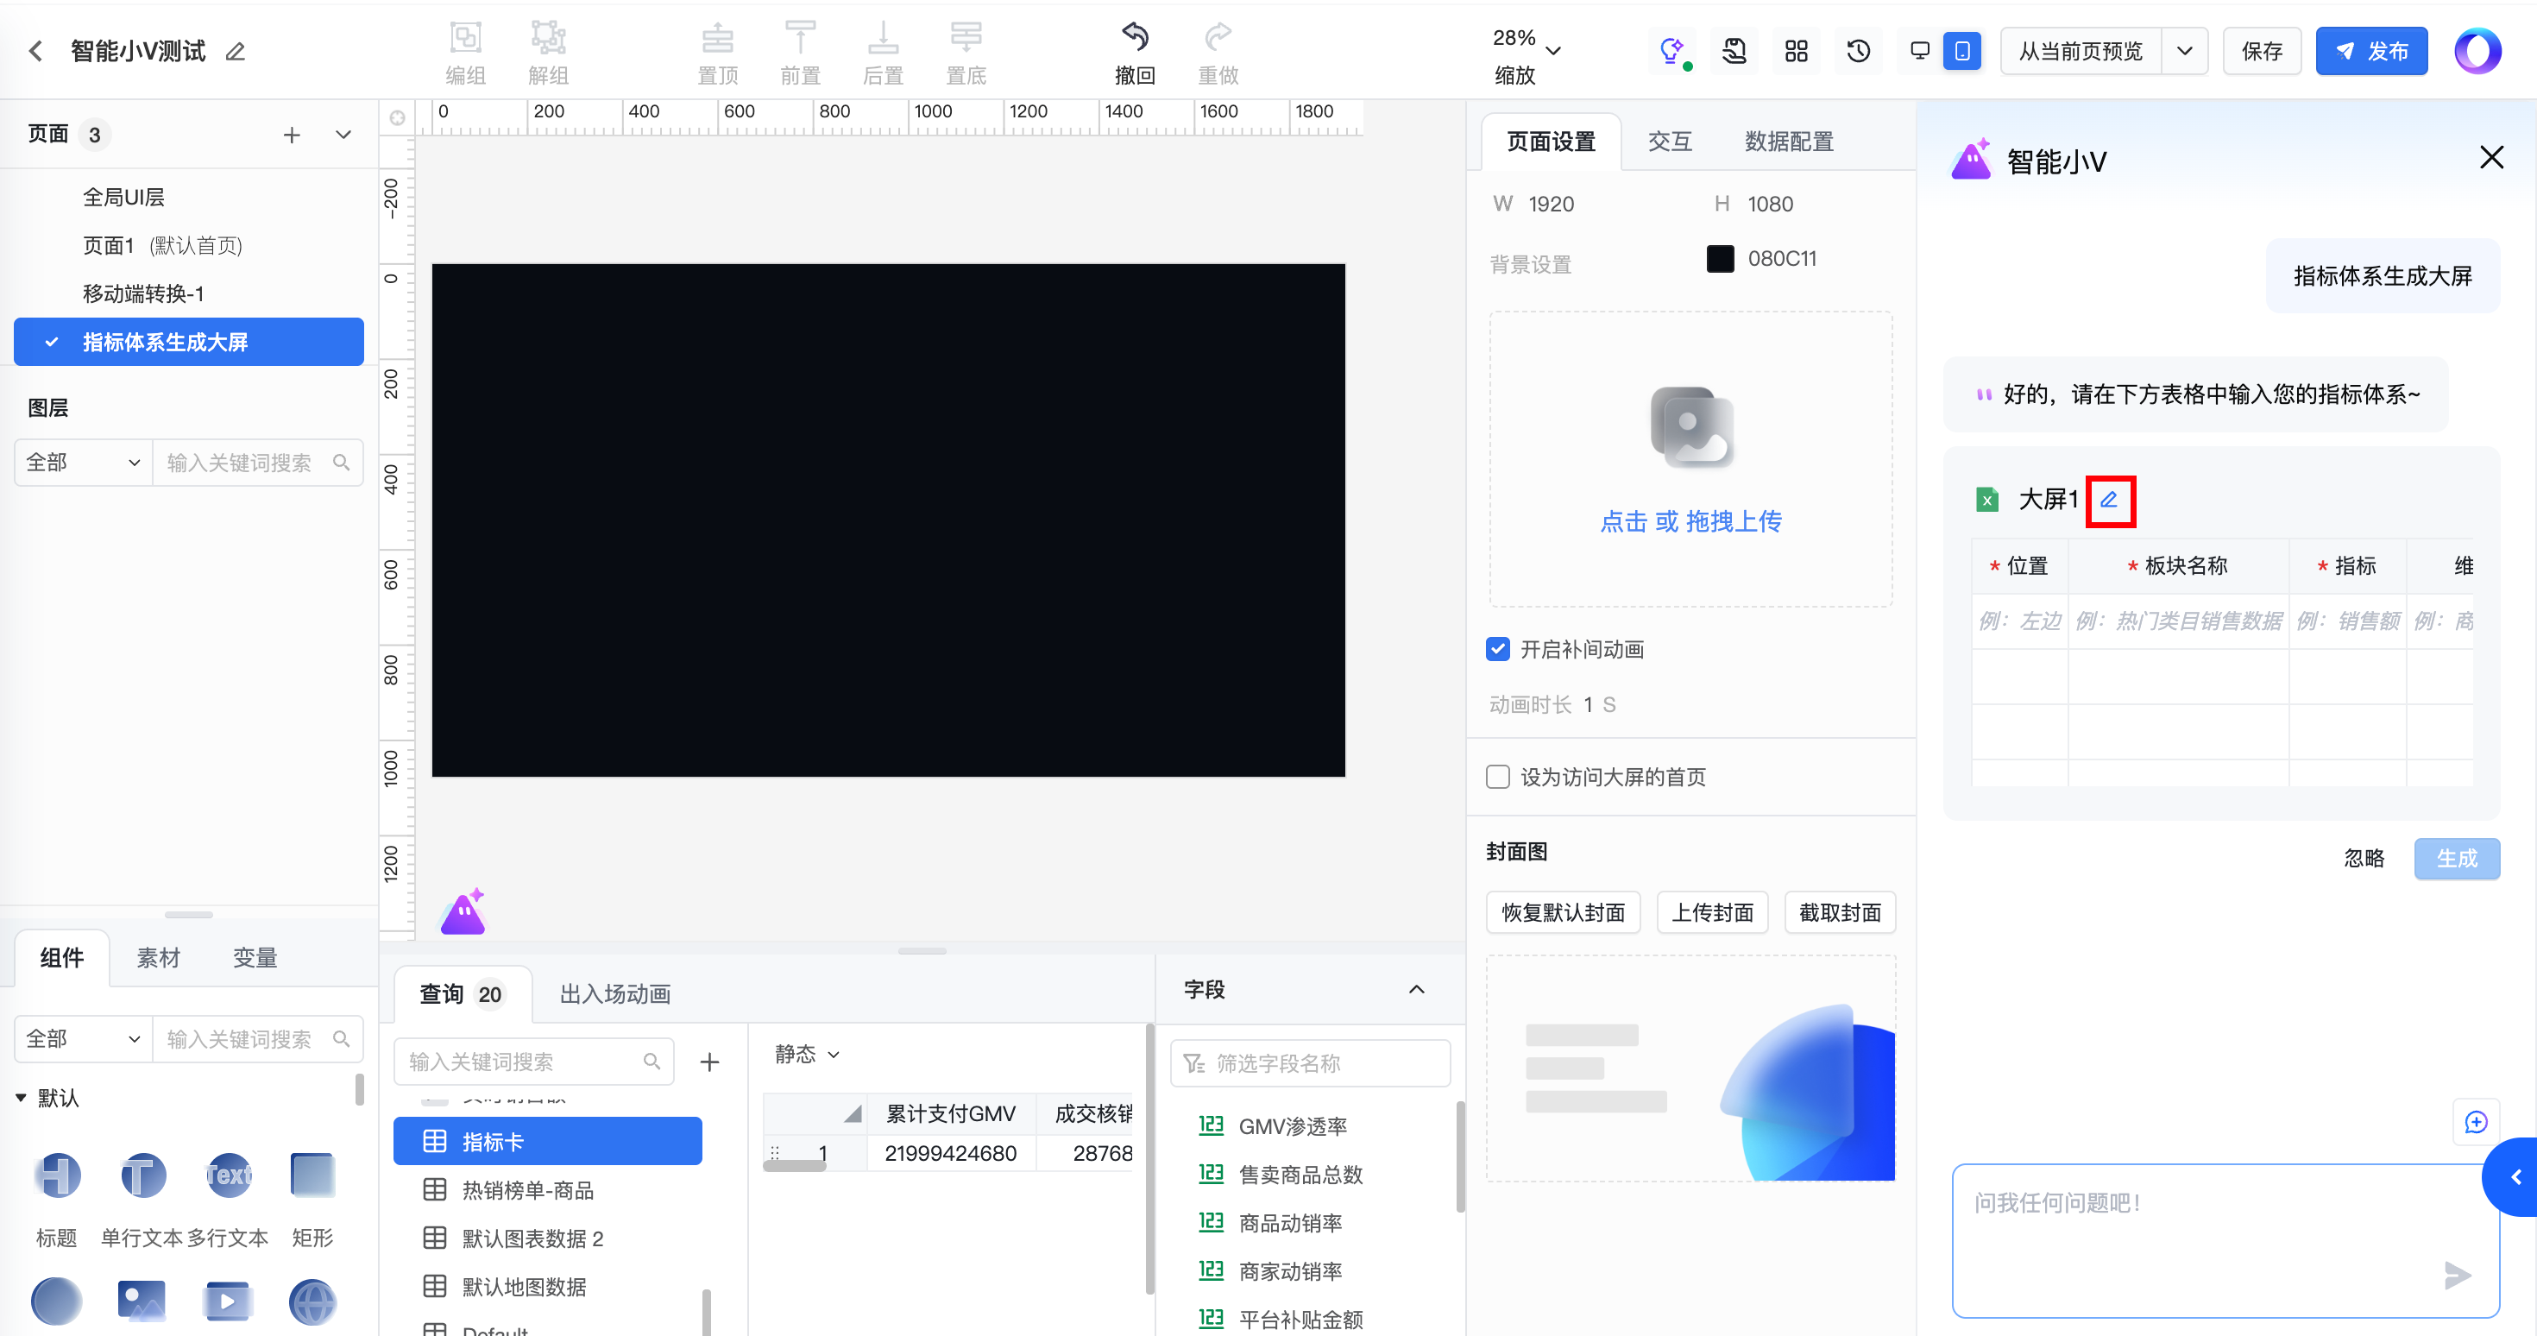Collapse the 字段 panel chevron

(1416, 989)
